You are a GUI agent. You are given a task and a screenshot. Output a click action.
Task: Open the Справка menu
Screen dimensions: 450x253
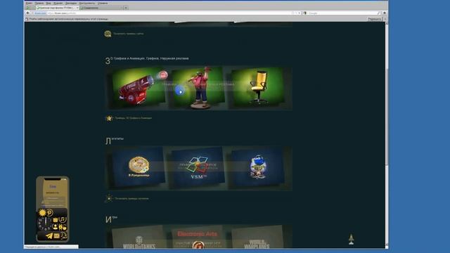103,3
